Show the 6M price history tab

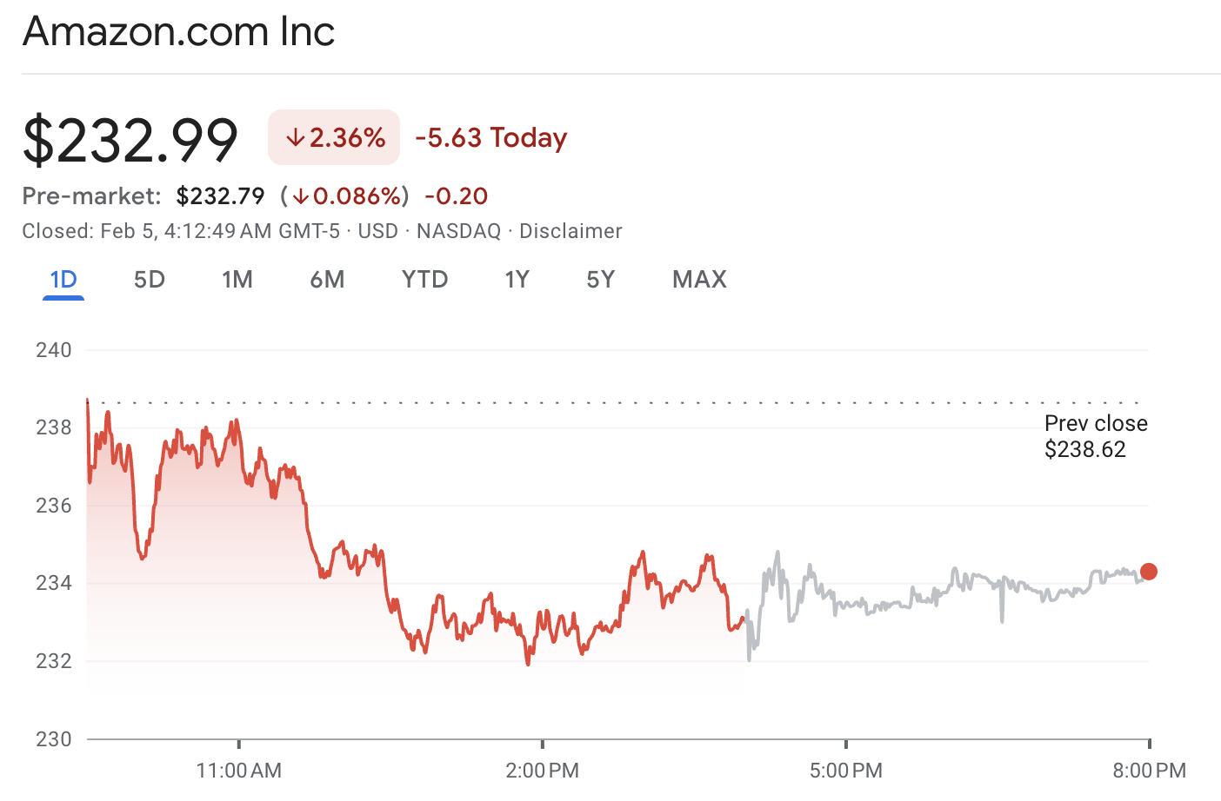327,280
